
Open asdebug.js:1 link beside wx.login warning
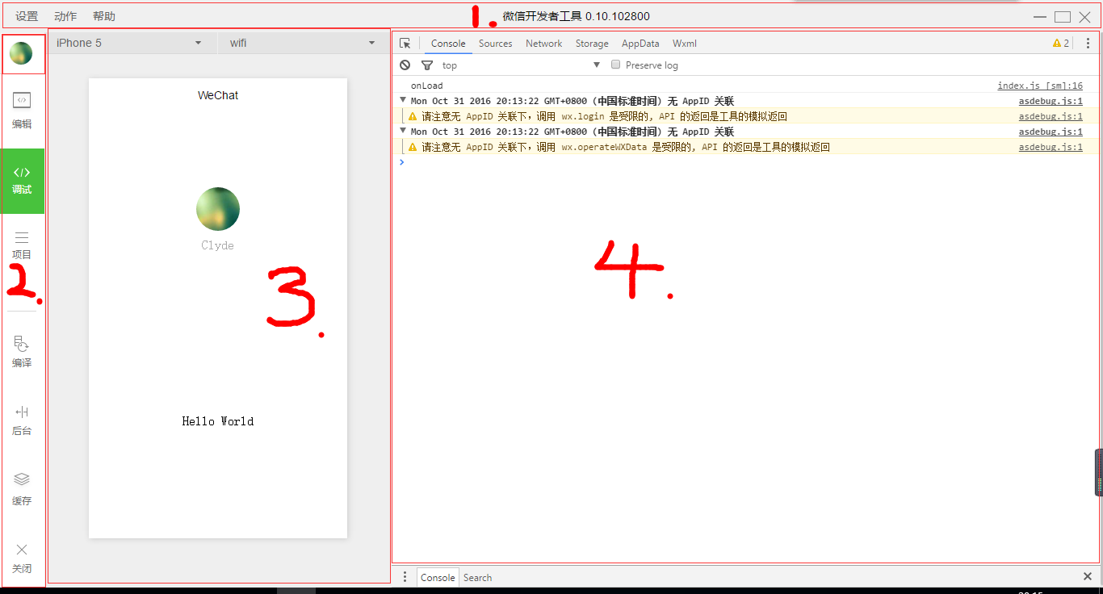[x=1051, y=116]
